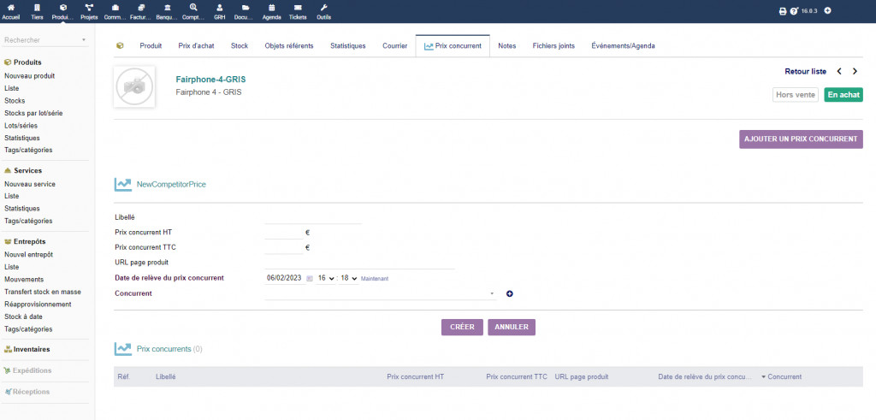Open the hour dropdown showing 16
876x420 pixels.
click(x=326, y=278)
